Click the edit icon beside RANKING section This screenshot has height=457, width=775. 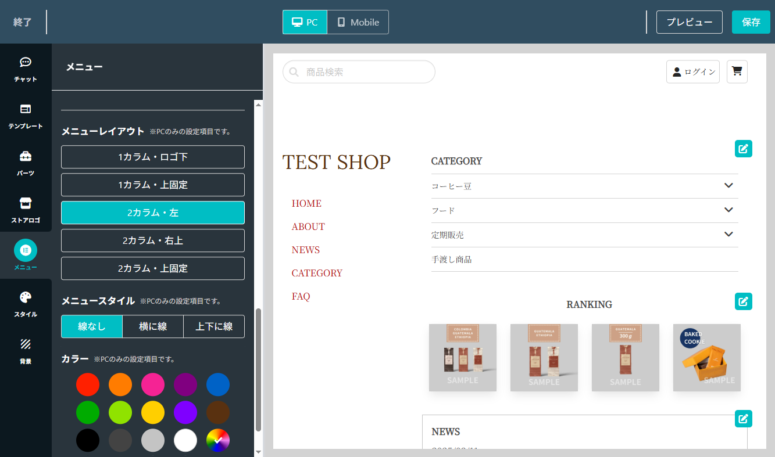743,301
